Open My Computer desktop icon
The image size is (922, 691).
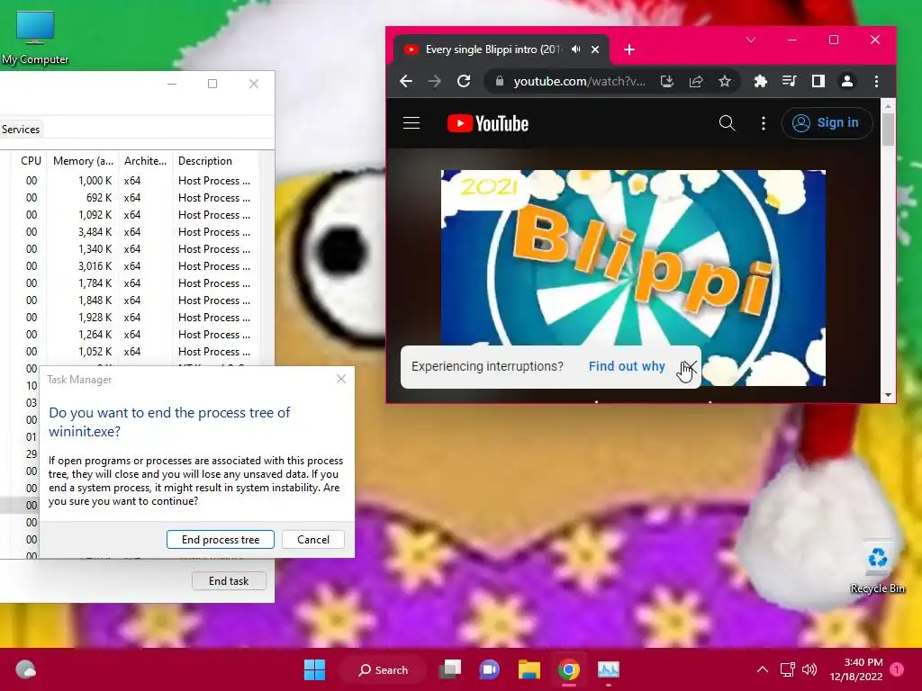[x=35, y=38]
